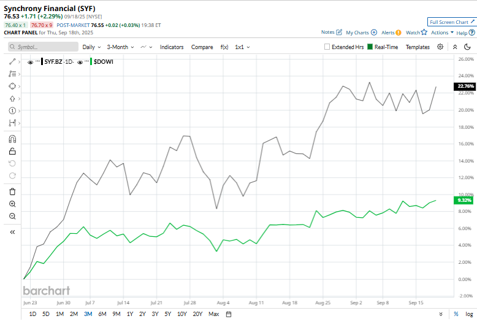Select the 1Y time range
This screenshot has width=477, height=324.
point(130,314)
